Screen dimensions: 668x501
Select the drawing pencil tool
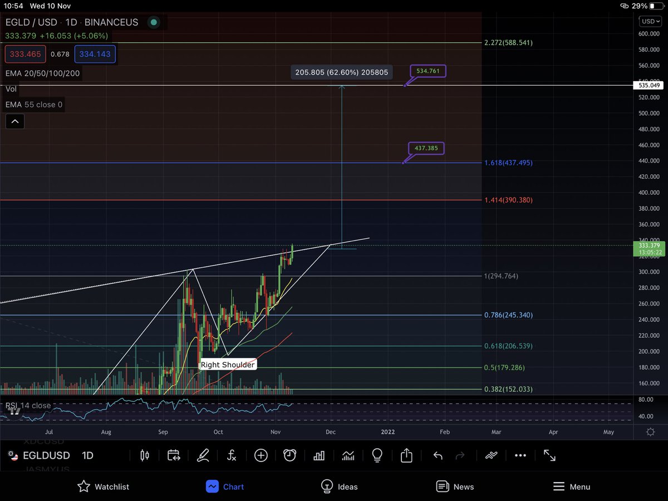pos(203,455)
